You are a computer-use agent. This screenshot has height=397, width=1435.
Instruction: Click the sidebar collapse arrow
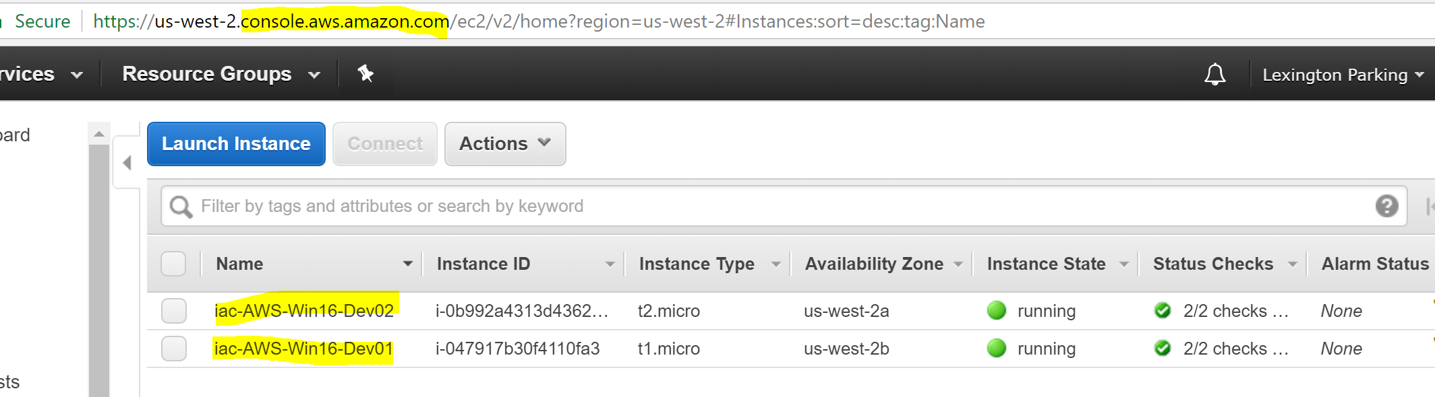(127, 162)
